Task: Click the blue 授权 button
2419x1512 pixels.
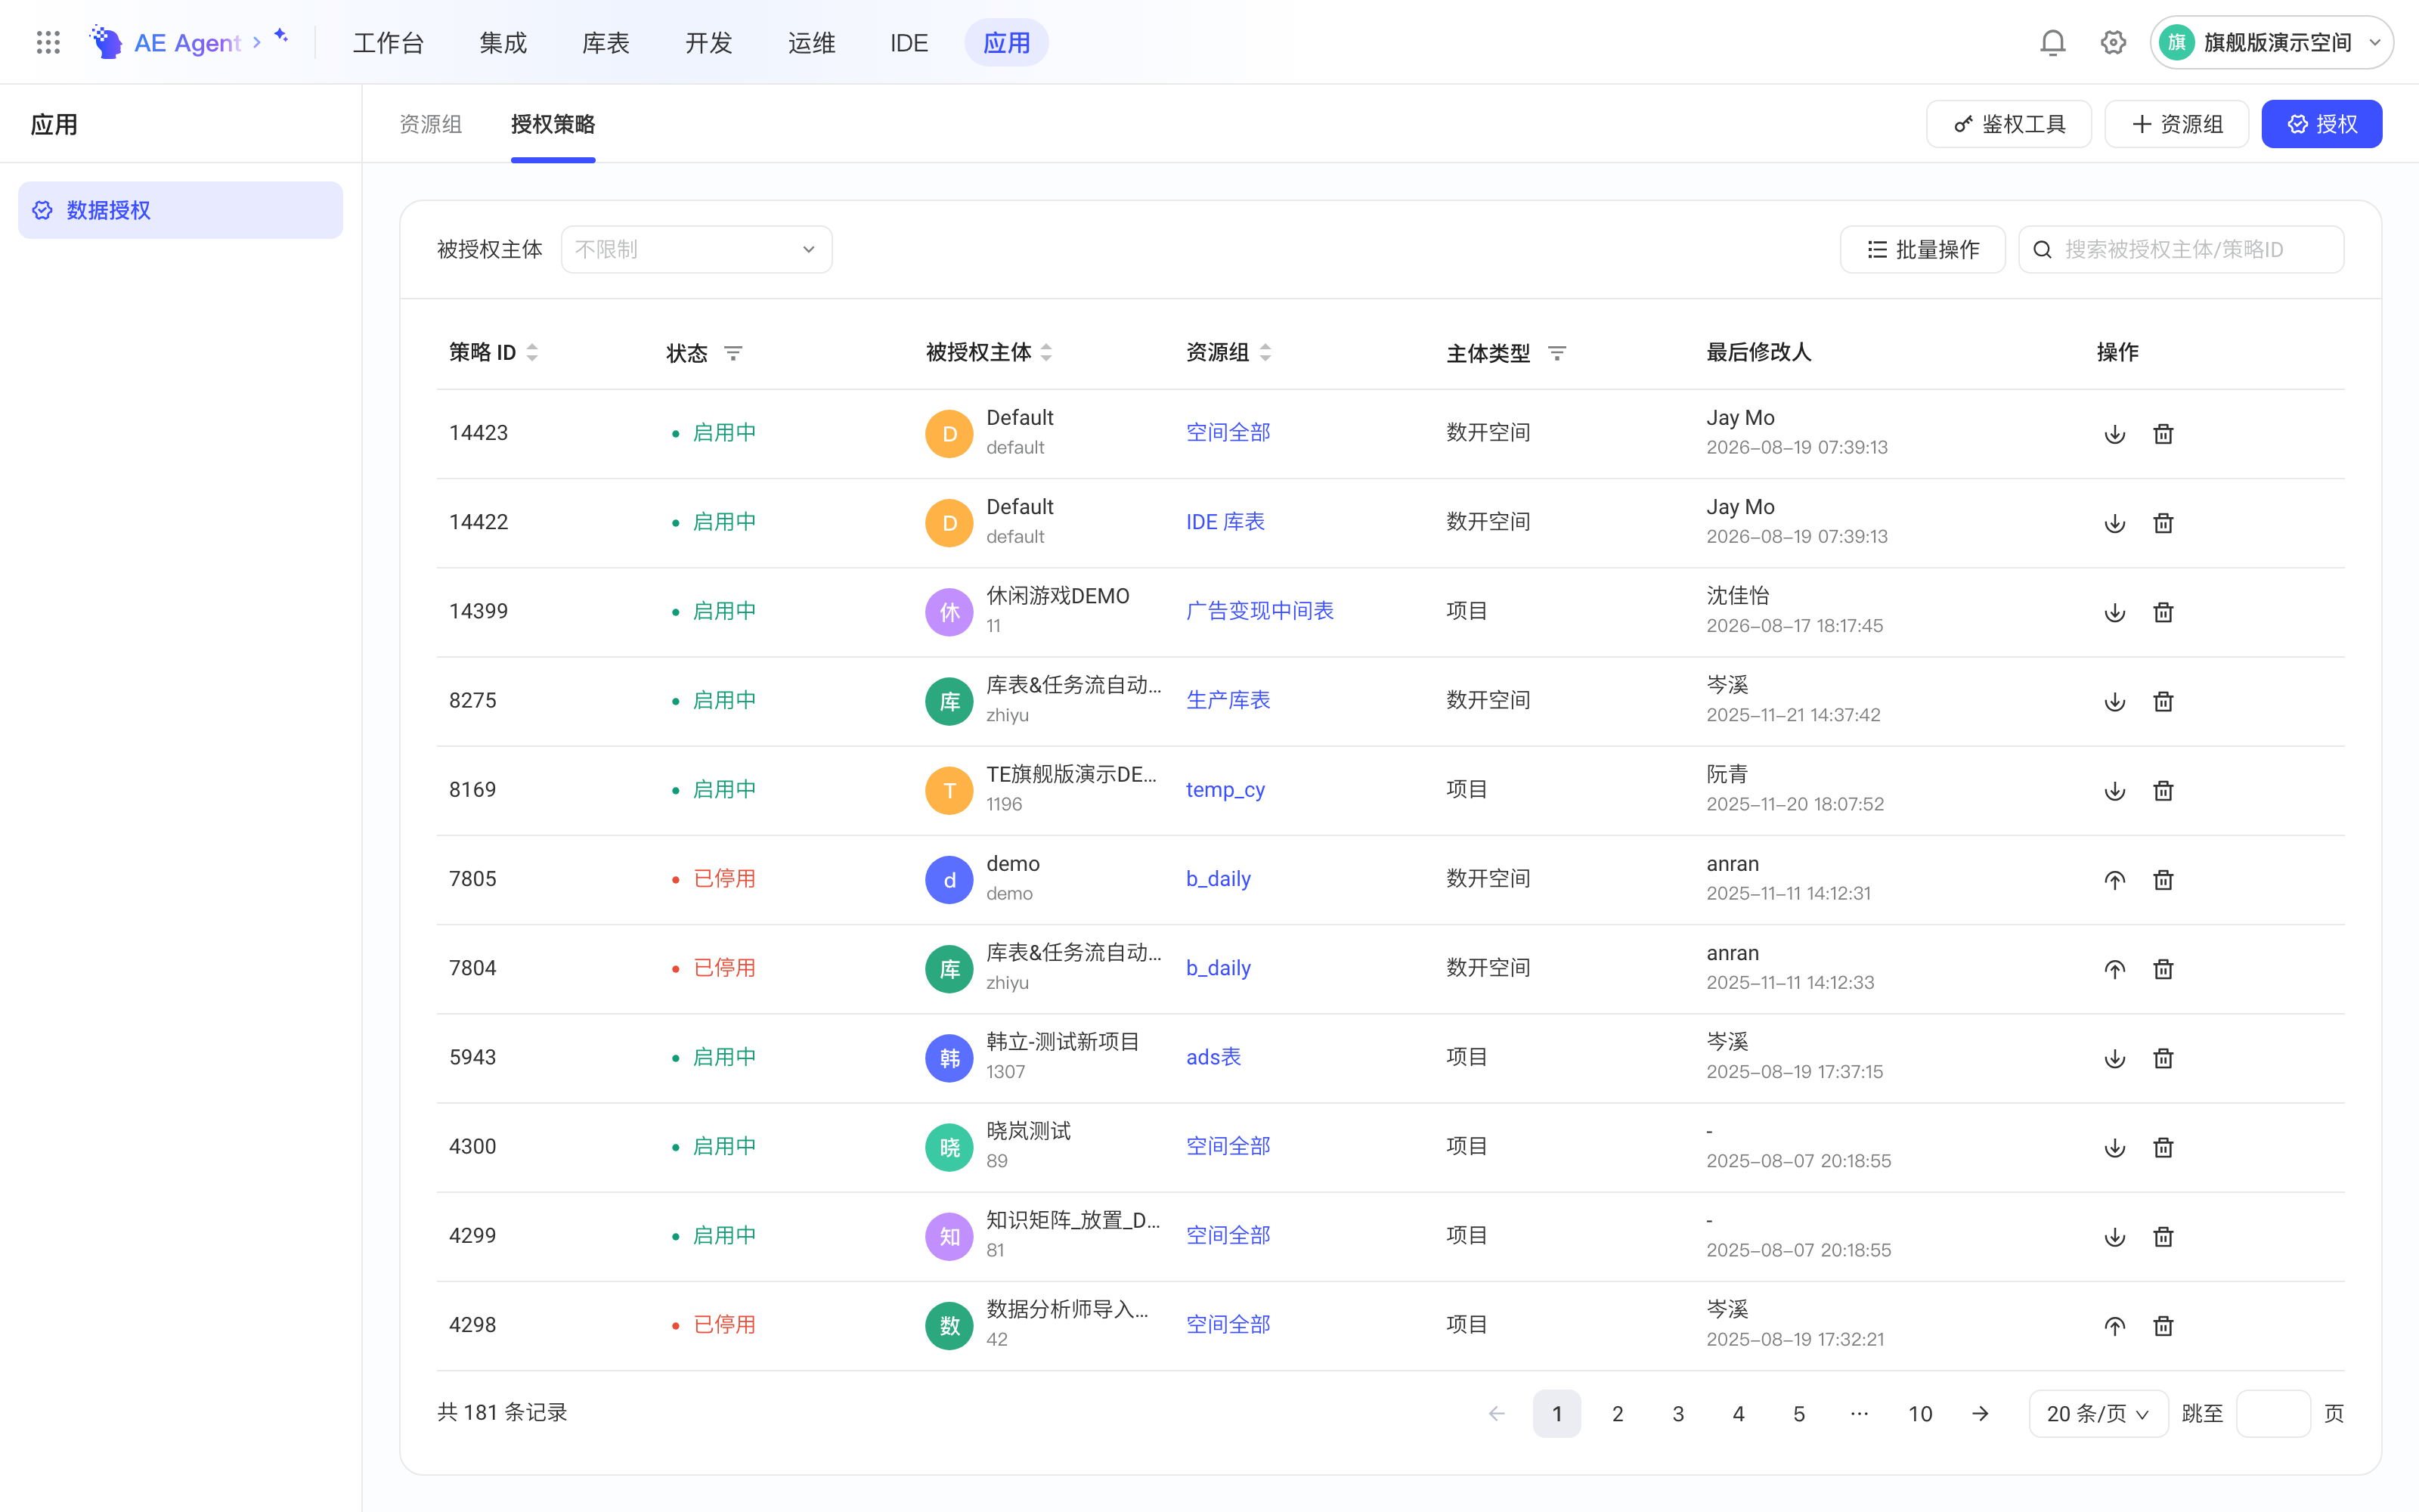Action: pos(2321,124)
